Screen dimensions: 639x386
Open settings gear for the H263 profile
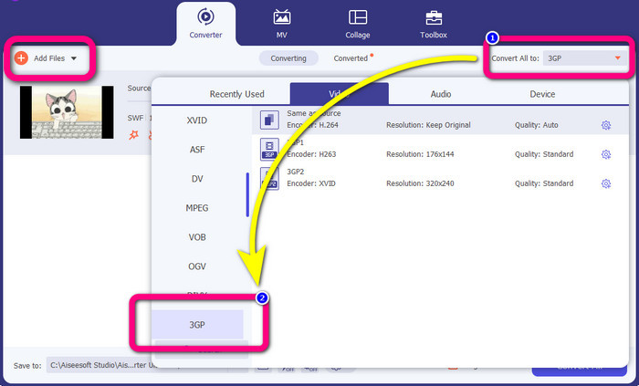click(605, 154)
